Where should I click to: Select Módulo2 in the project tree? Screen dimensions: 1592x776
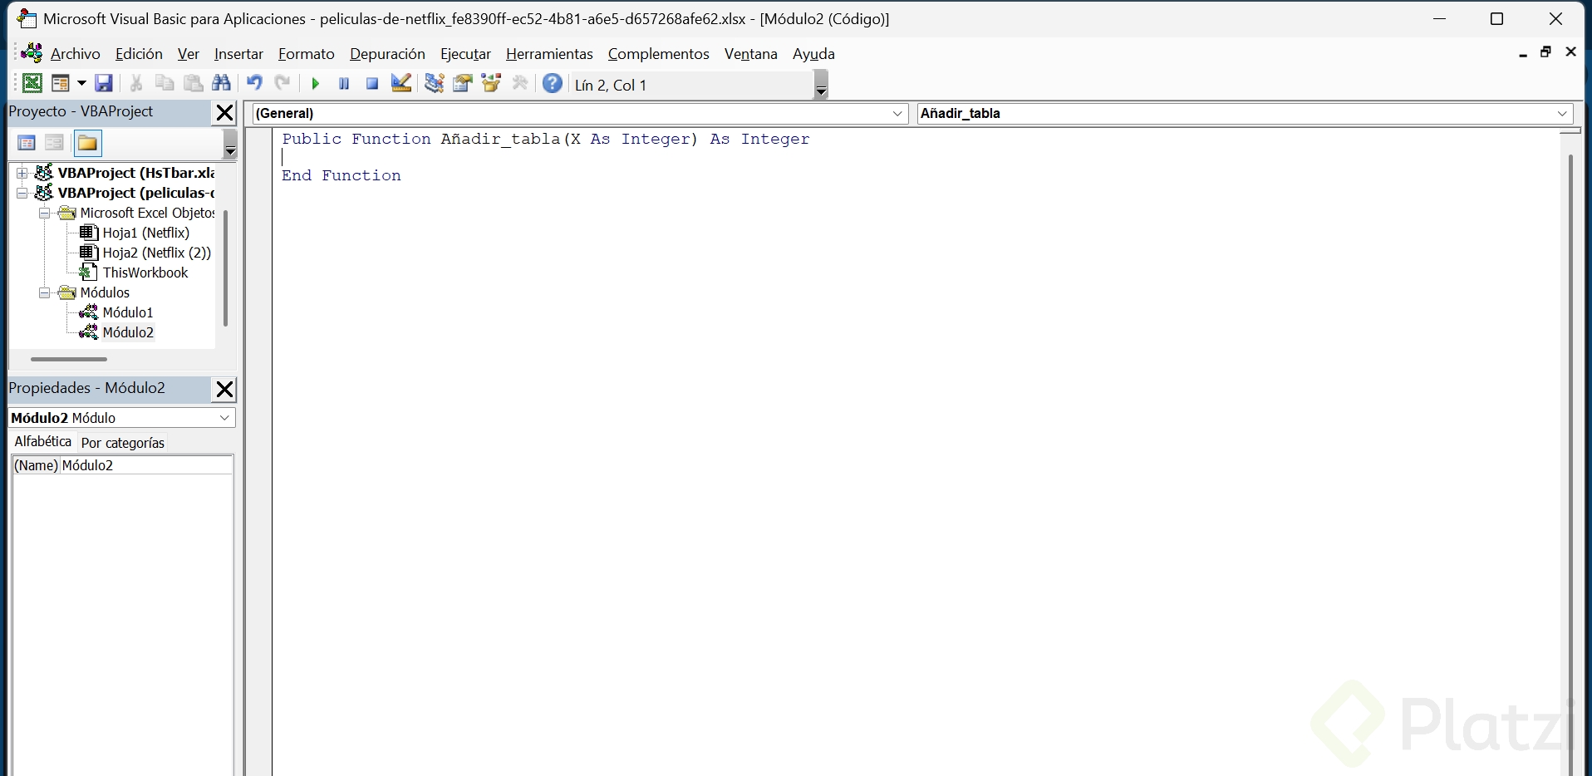[128, 332]
